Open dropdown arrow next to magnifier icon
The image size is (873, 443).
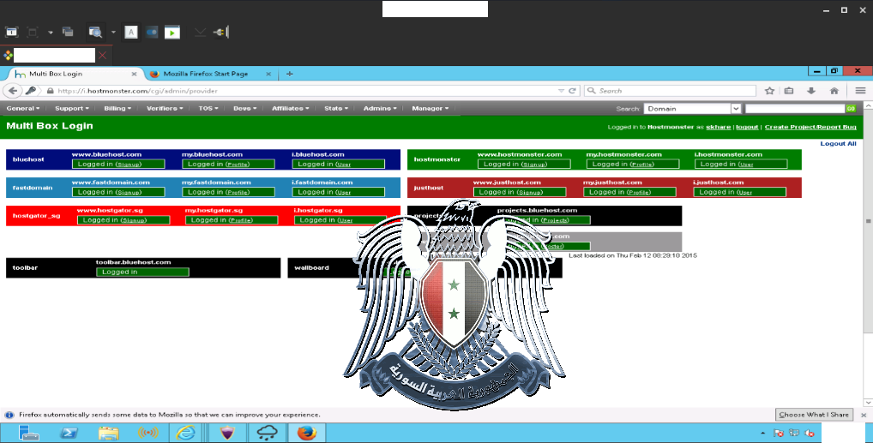113,33
